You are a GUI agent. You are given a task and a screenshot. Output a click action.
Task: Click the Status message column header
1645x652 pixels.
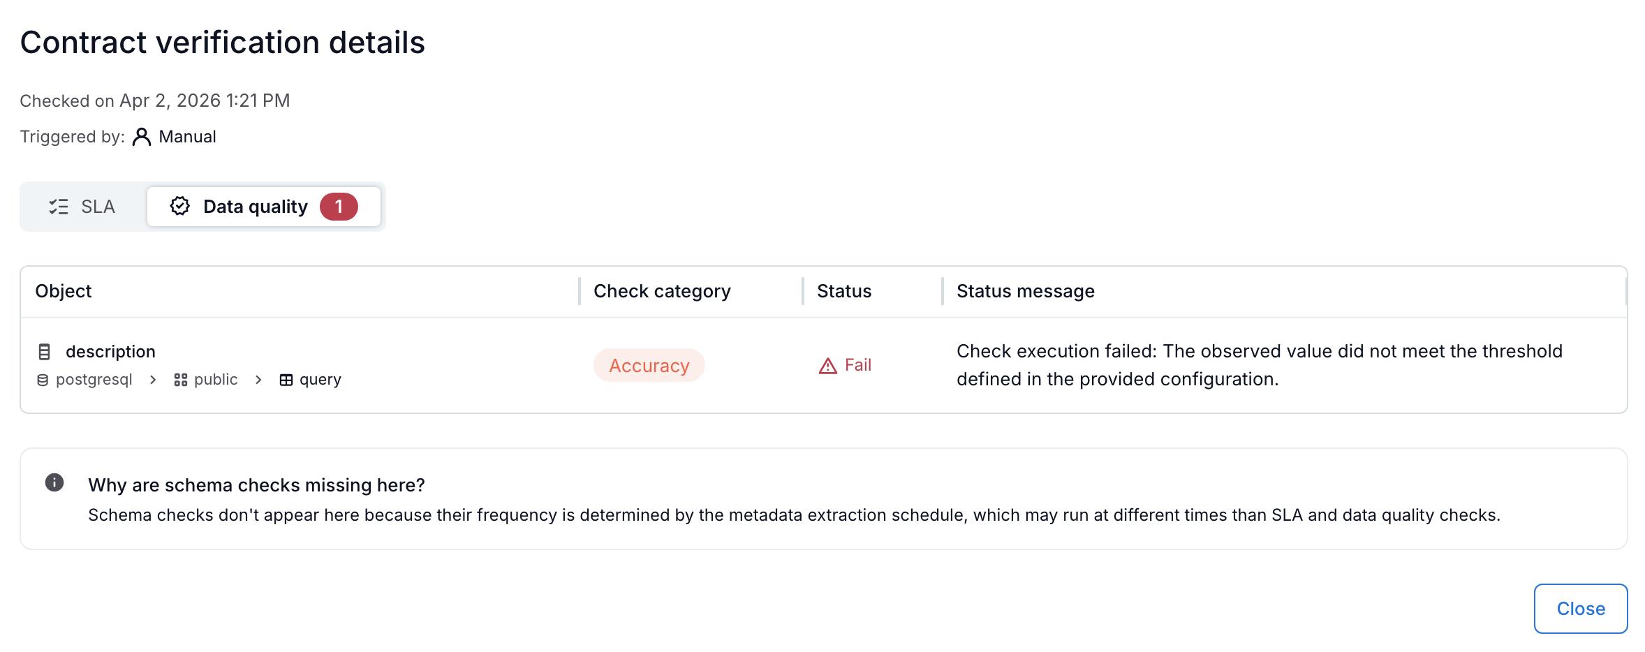pyautogui.click(x=1025, y=291)
